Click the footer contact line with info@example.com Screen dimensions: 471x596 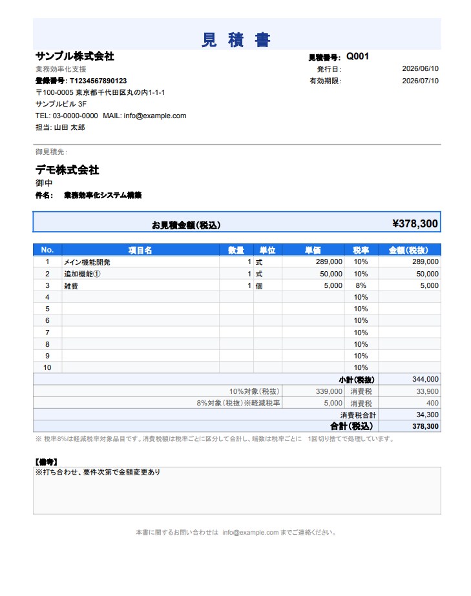[236, 533]
